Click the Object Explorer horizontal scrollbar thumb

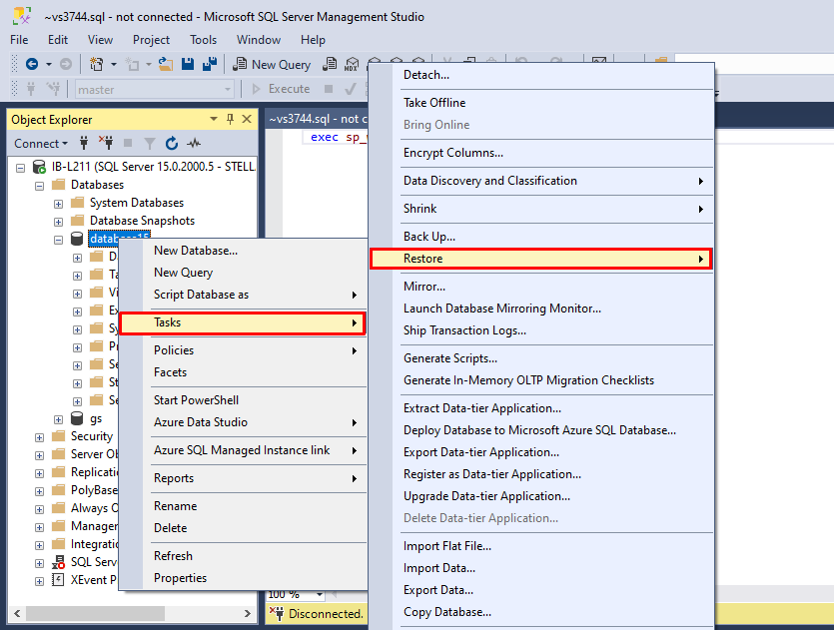point(95,613)
